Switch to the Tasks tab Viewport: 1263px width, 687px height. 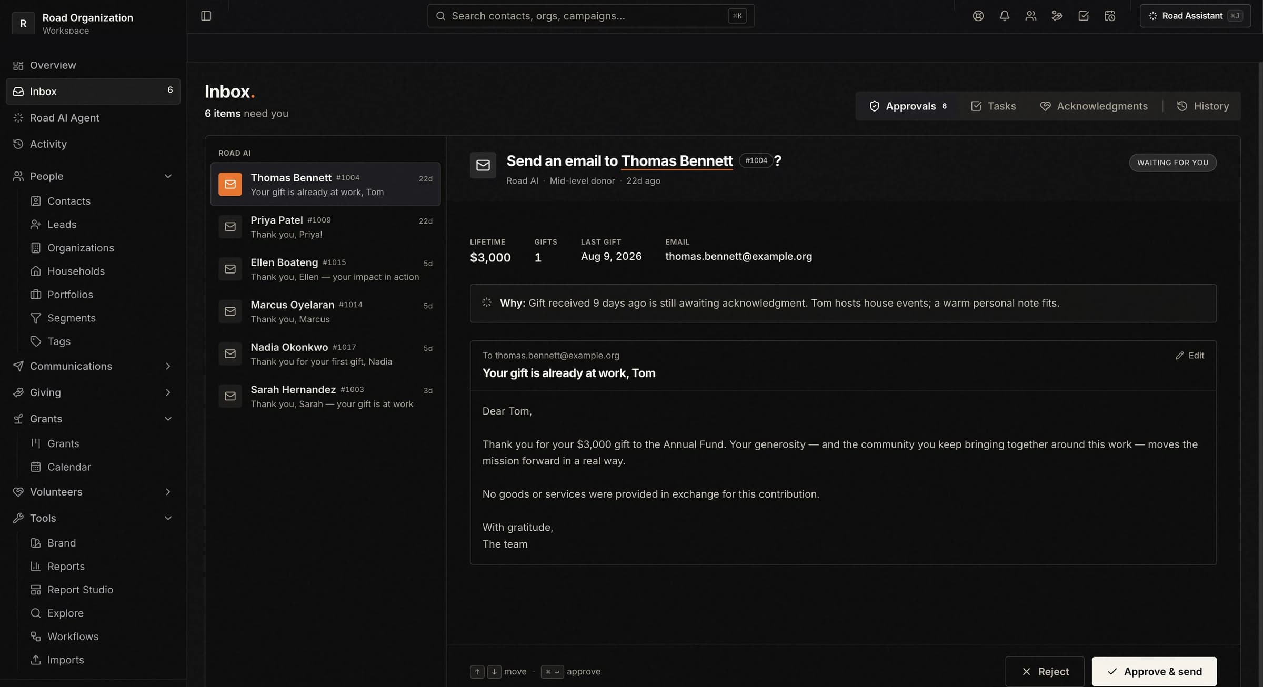[993, 106]
